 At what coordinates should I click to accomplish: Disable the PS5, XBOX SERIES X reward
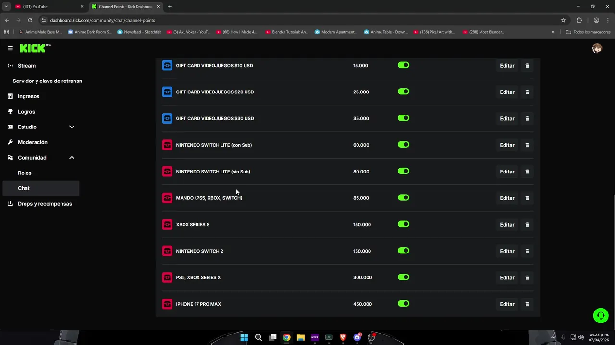[404, 277]
